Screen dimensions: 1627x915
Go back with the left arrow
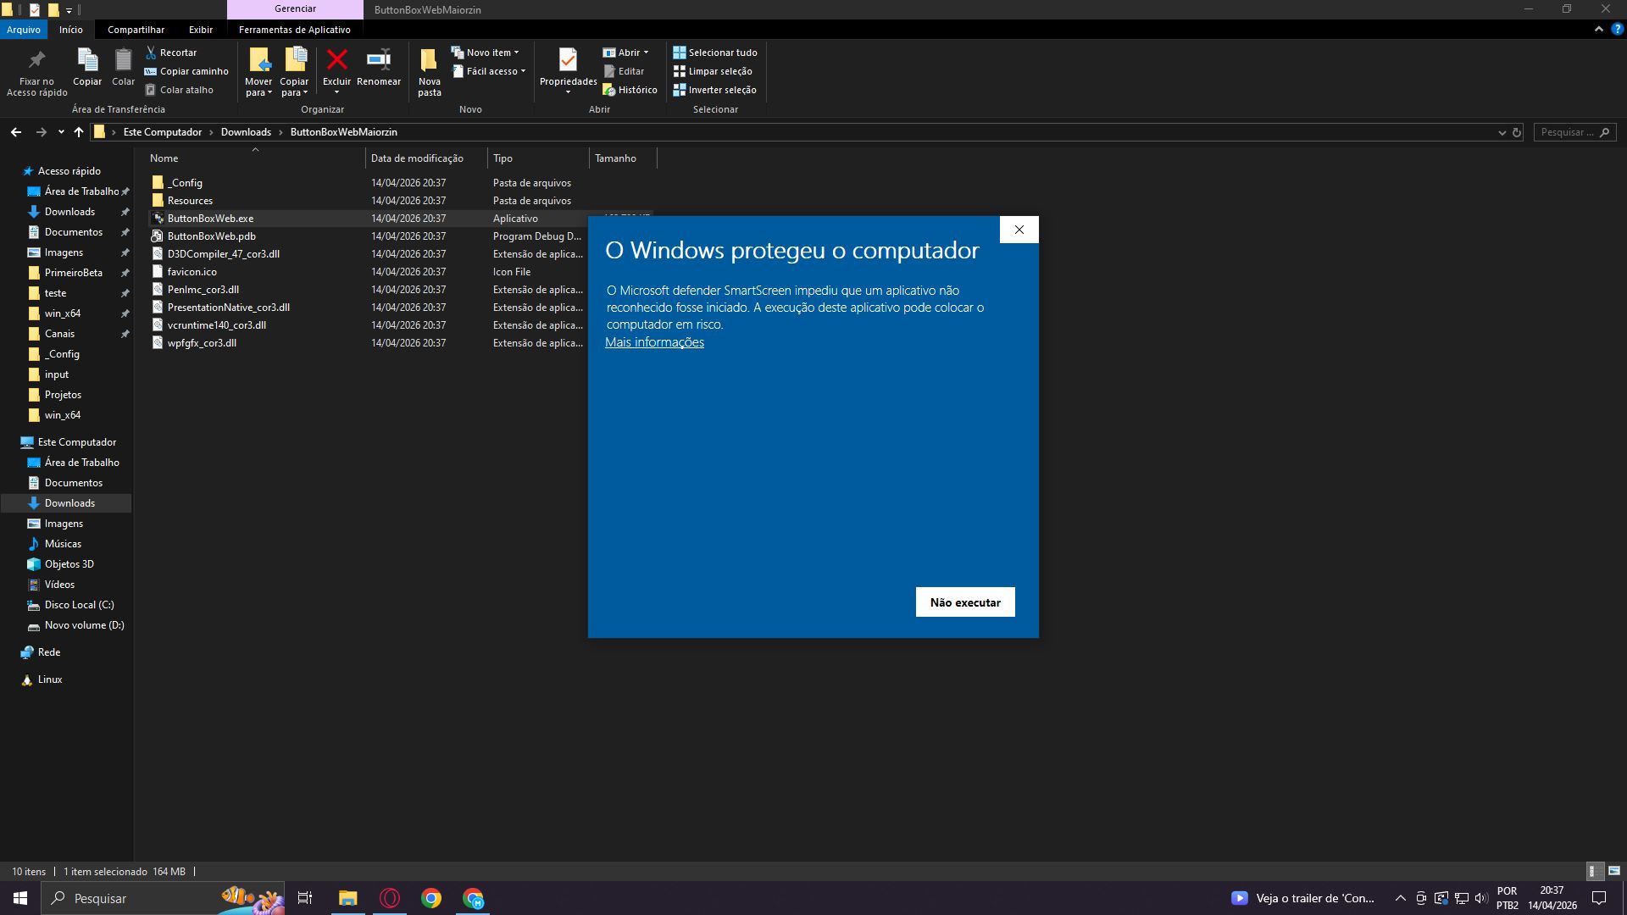[x=16, y=132]
